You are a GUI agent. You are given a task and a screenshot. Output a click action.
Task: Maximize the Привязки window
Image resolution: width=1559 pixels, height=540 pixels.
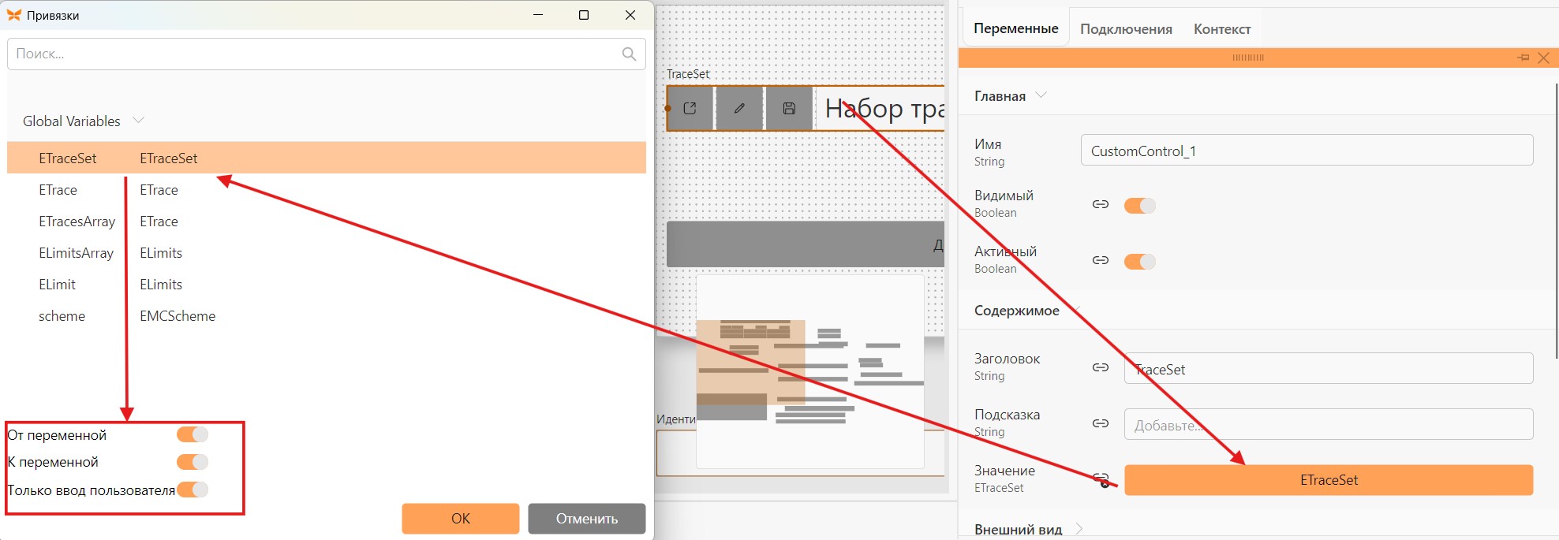point(584,15)
